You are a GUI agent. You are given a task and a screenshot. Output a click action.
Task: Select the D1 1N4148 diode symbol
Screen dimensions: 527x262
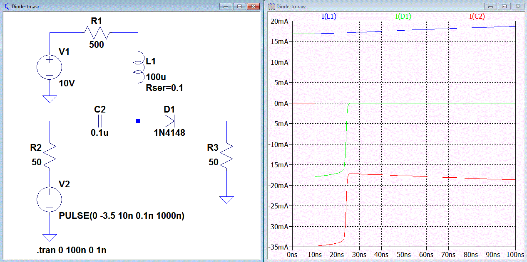point(170,120)
